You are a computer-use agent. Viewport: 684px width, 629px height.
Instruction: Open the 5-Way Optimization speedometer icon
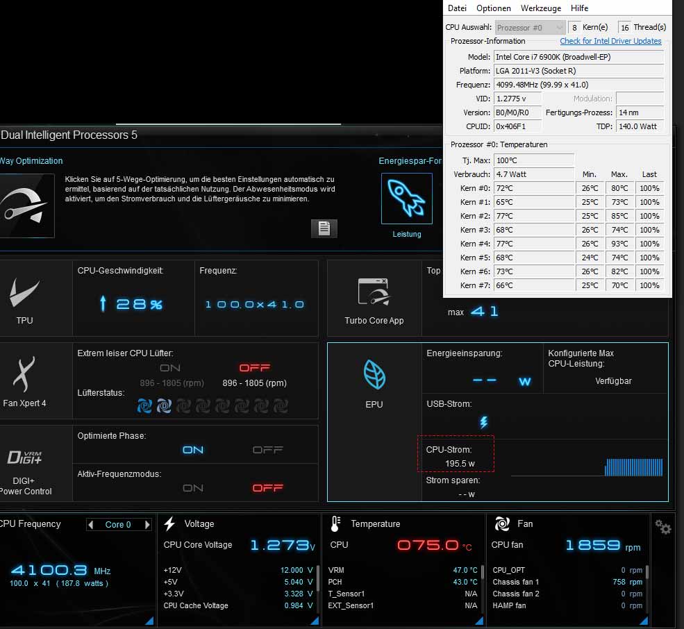click(x=26, y=206)
